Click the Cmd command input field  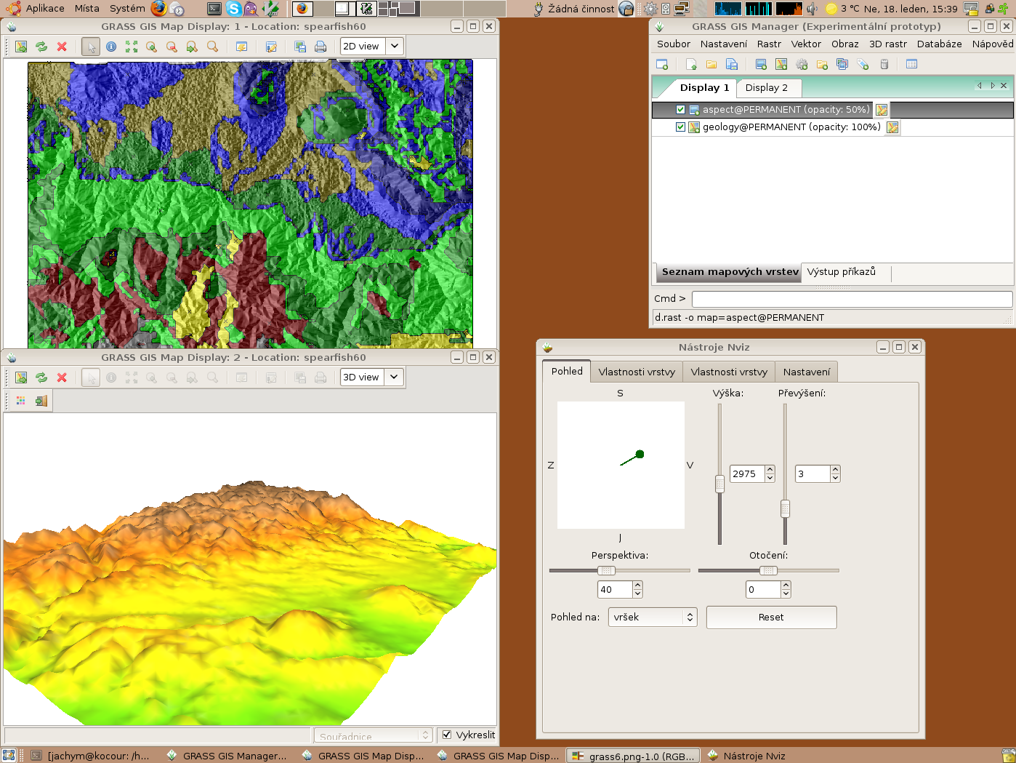852,299
